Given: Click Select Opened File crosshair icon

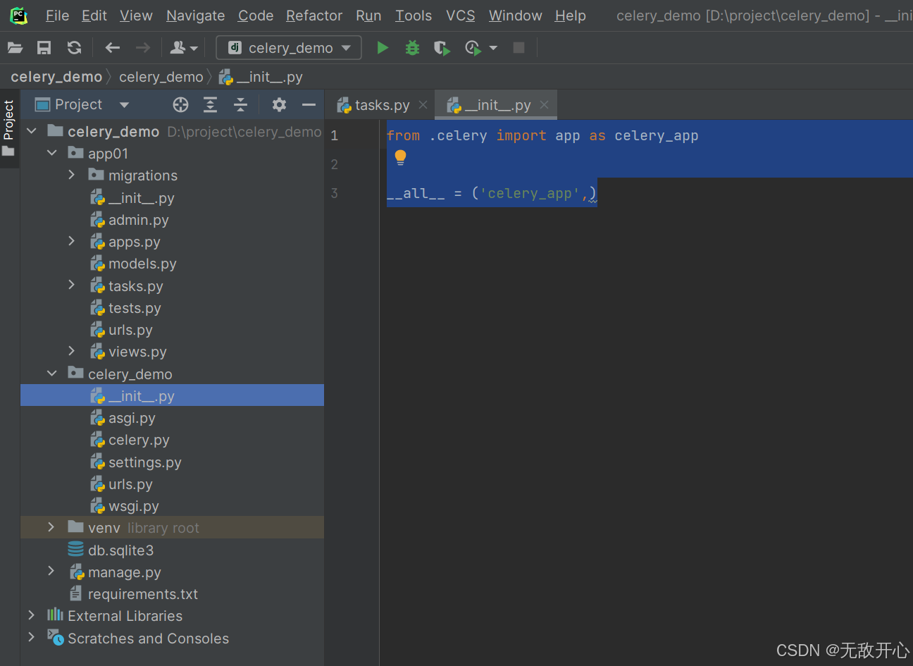Looking at the screenshot, I should click(180, 105).
